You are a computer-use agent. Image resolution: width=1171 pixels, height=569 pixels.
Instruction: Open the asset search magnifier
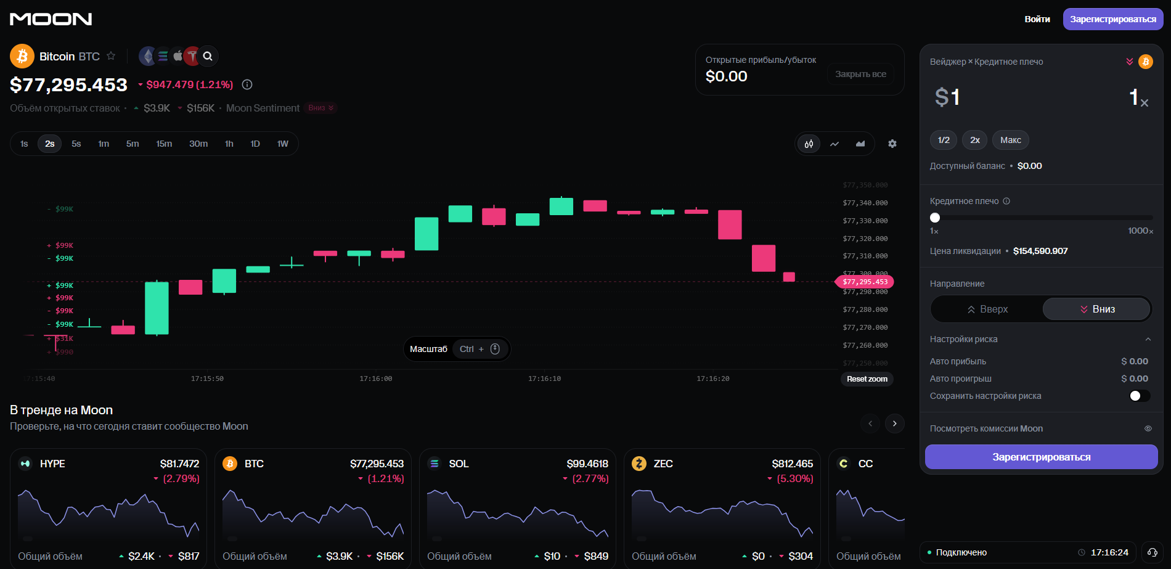tap(208, 56)
